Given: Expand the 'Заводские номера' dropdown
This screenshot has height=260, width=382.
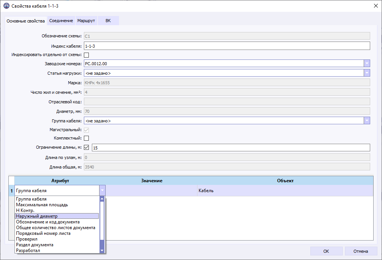Looking at the screenshot, I should [367, 64].
